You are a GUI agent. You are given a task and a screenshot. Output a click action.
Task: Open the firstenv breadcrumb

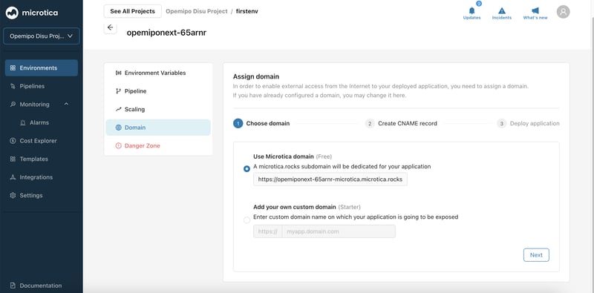pos(247,11)
